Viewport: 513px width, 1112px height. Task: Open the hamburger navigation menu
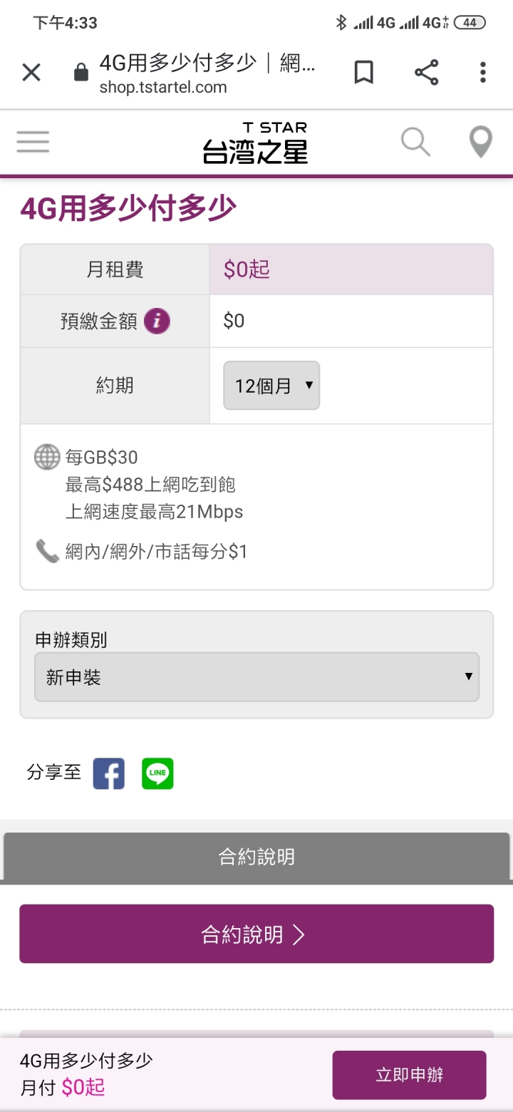33,142
